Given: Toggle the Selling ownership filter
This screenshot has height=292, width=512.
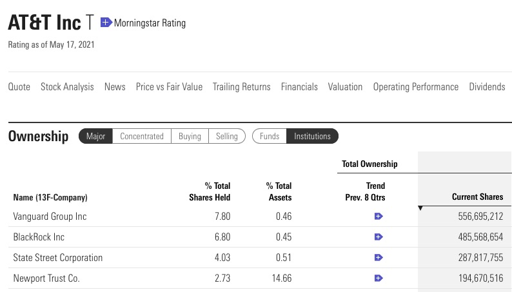Looking at the screenshot, I should click(227, 136).
